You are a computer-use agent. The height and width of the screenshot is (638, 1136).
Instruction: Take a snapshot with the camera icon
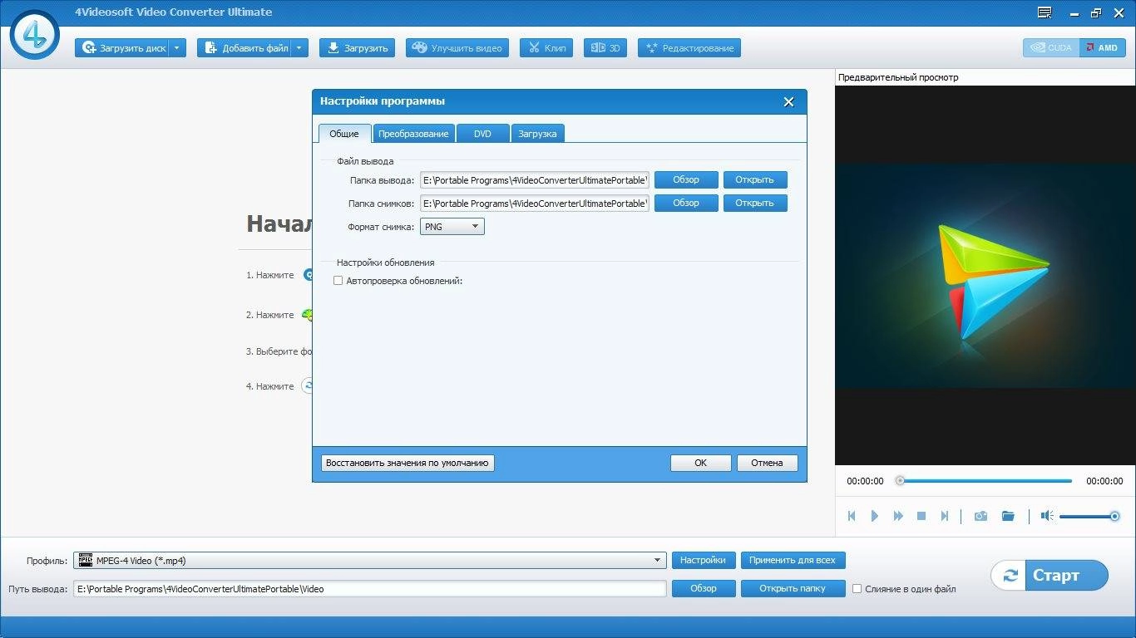point(981,516)
